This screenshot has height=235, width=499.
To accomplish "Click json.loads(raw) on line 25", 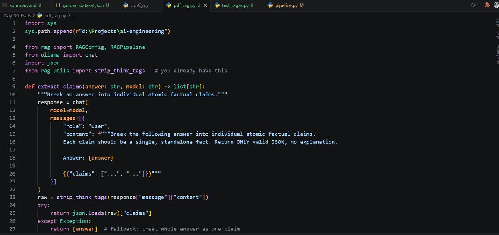I will click(96, 213).
